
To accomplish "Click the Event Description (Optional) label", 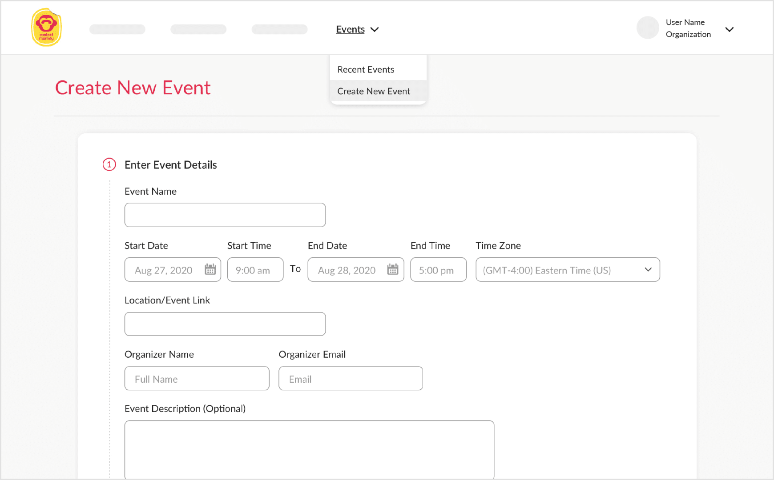I will point(185,409).
